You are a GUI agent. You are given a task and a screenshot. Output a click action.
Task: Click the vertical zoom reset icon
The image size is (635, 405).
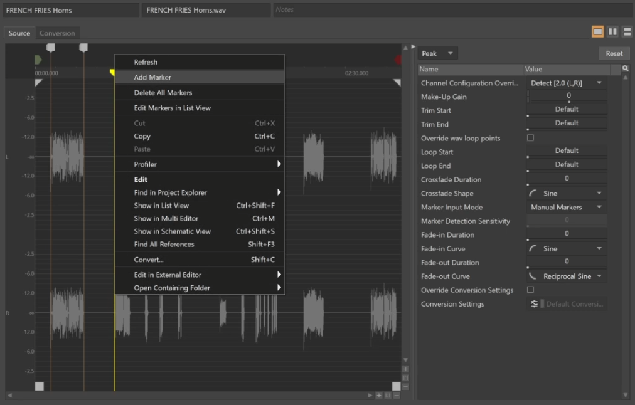[x=405, y=377]
